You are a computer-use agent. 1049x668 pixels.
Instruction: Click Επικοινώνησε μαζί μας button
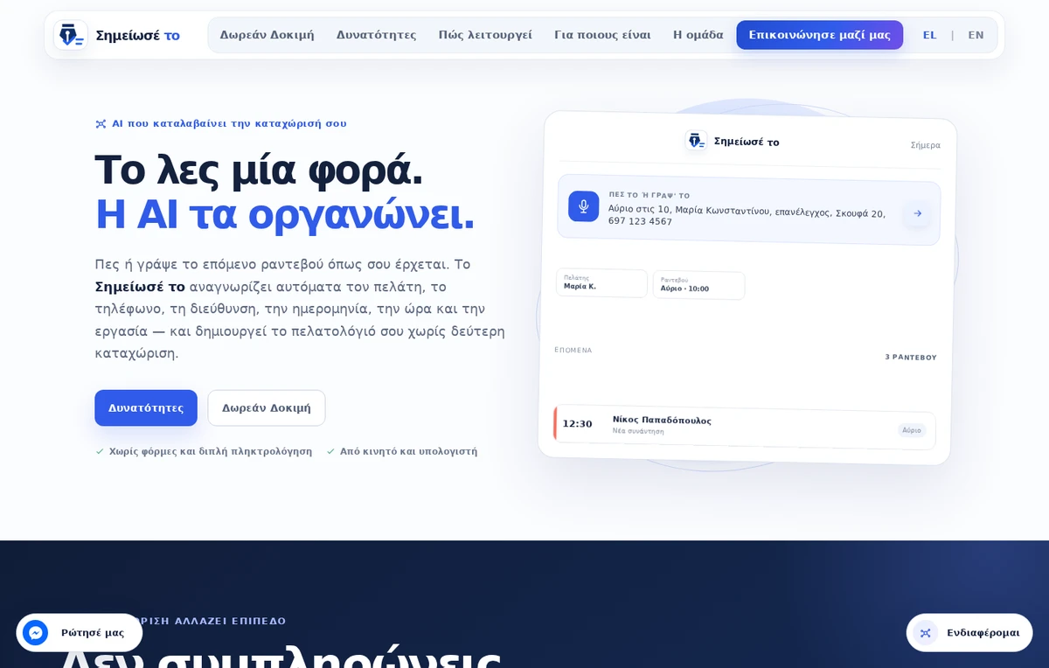[x=819, y=35]
